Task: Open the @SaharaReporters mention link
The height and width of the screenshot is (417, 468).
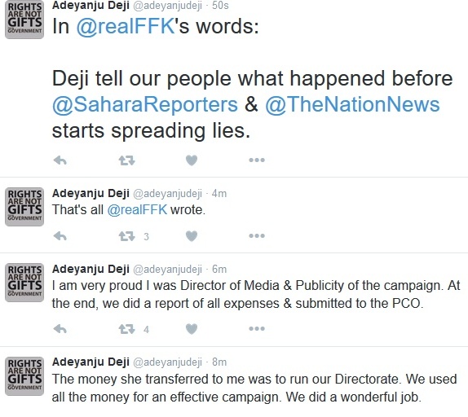Action: point(145,104)
